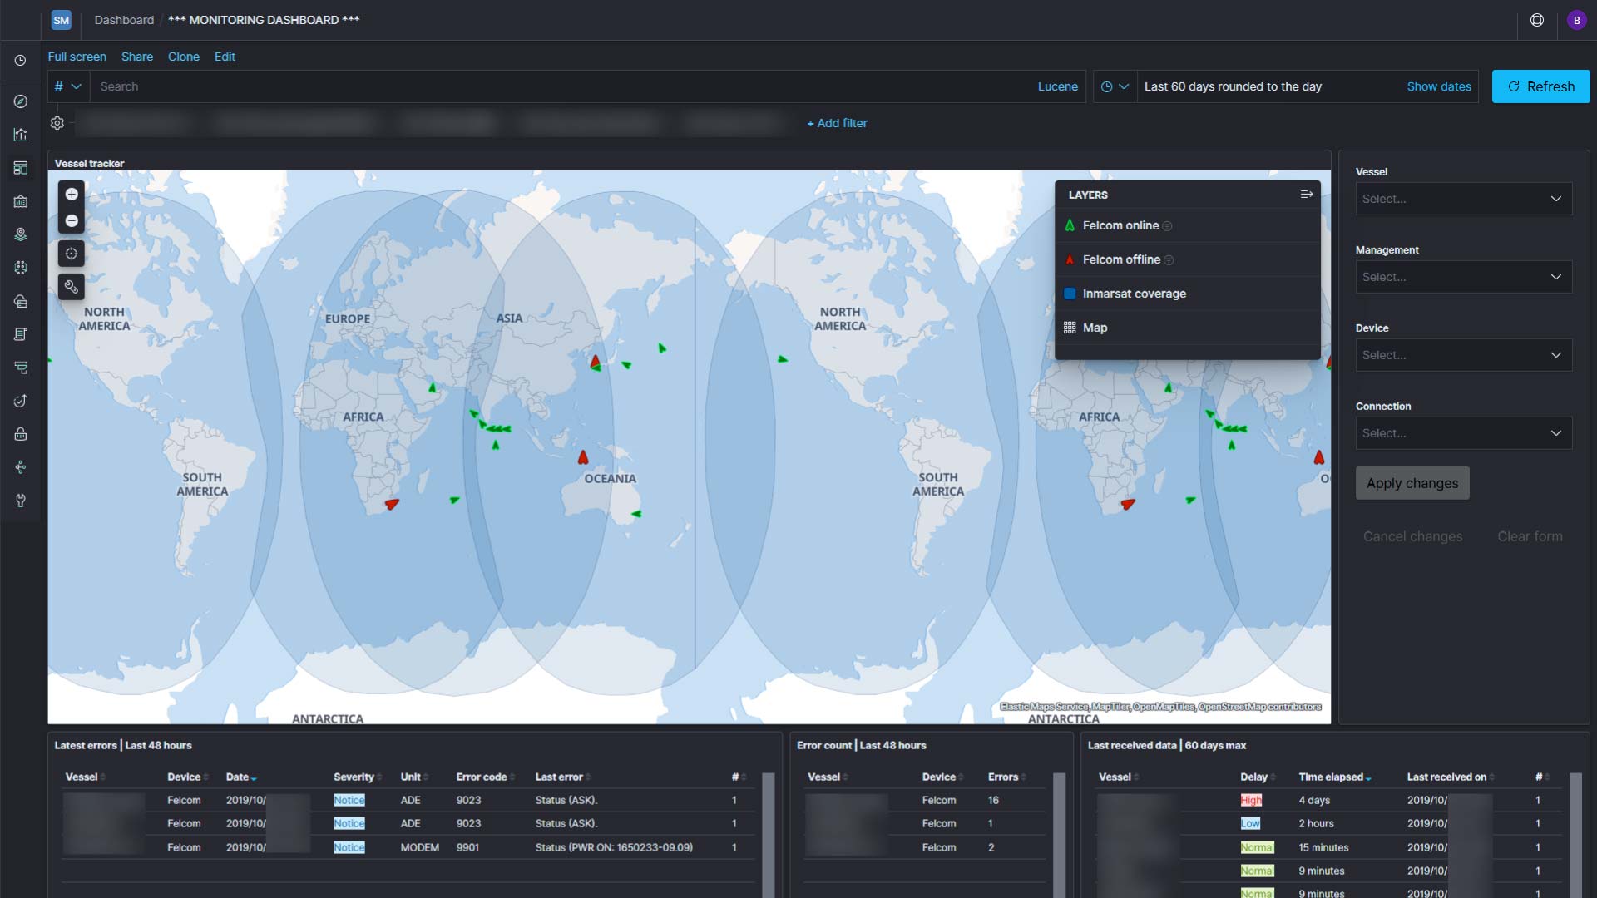Click the SM space avatar
This screenshot has width=1597, height=898.
point(61,20)
